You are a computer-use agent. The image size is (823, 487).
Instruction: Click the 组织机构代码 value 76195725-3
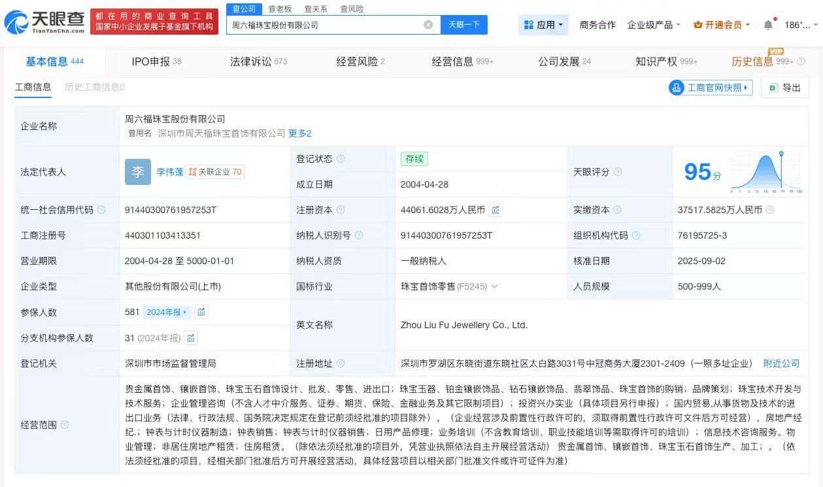pos(702,235)
